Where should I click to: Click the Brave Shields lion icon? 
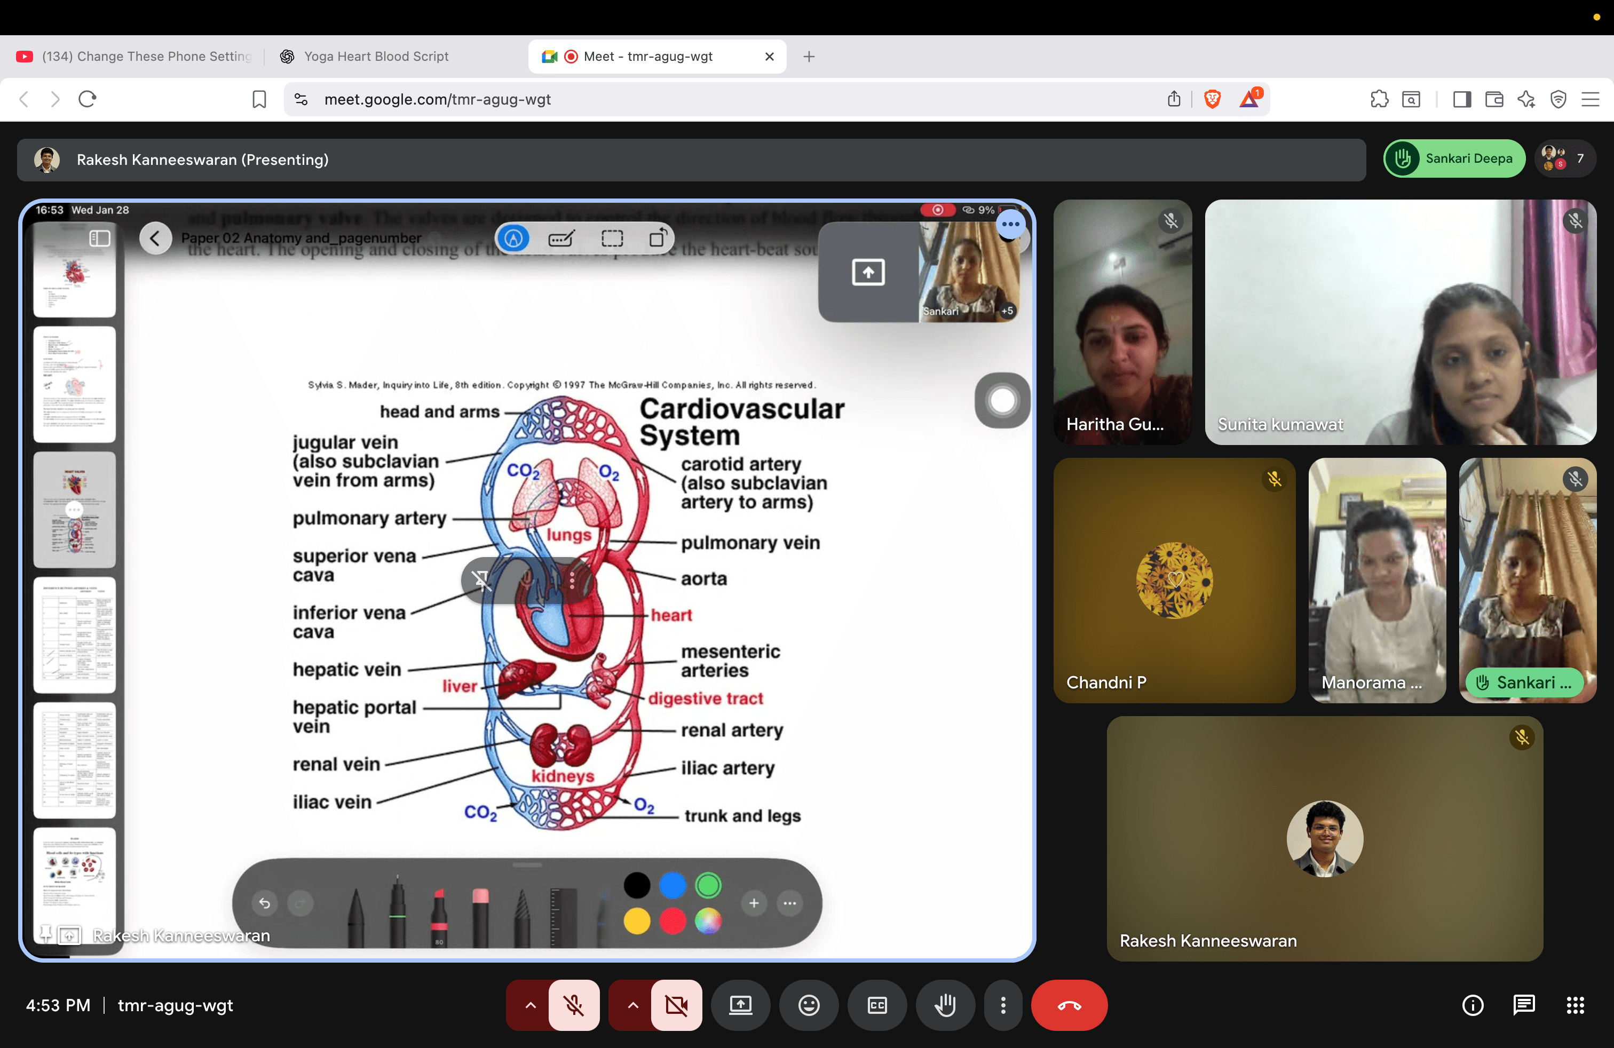(1212, 100)
